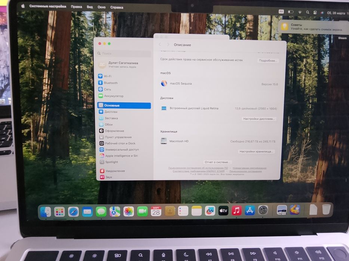
Task: Open Launchpad from the Dock
Action: coord(59,212)
